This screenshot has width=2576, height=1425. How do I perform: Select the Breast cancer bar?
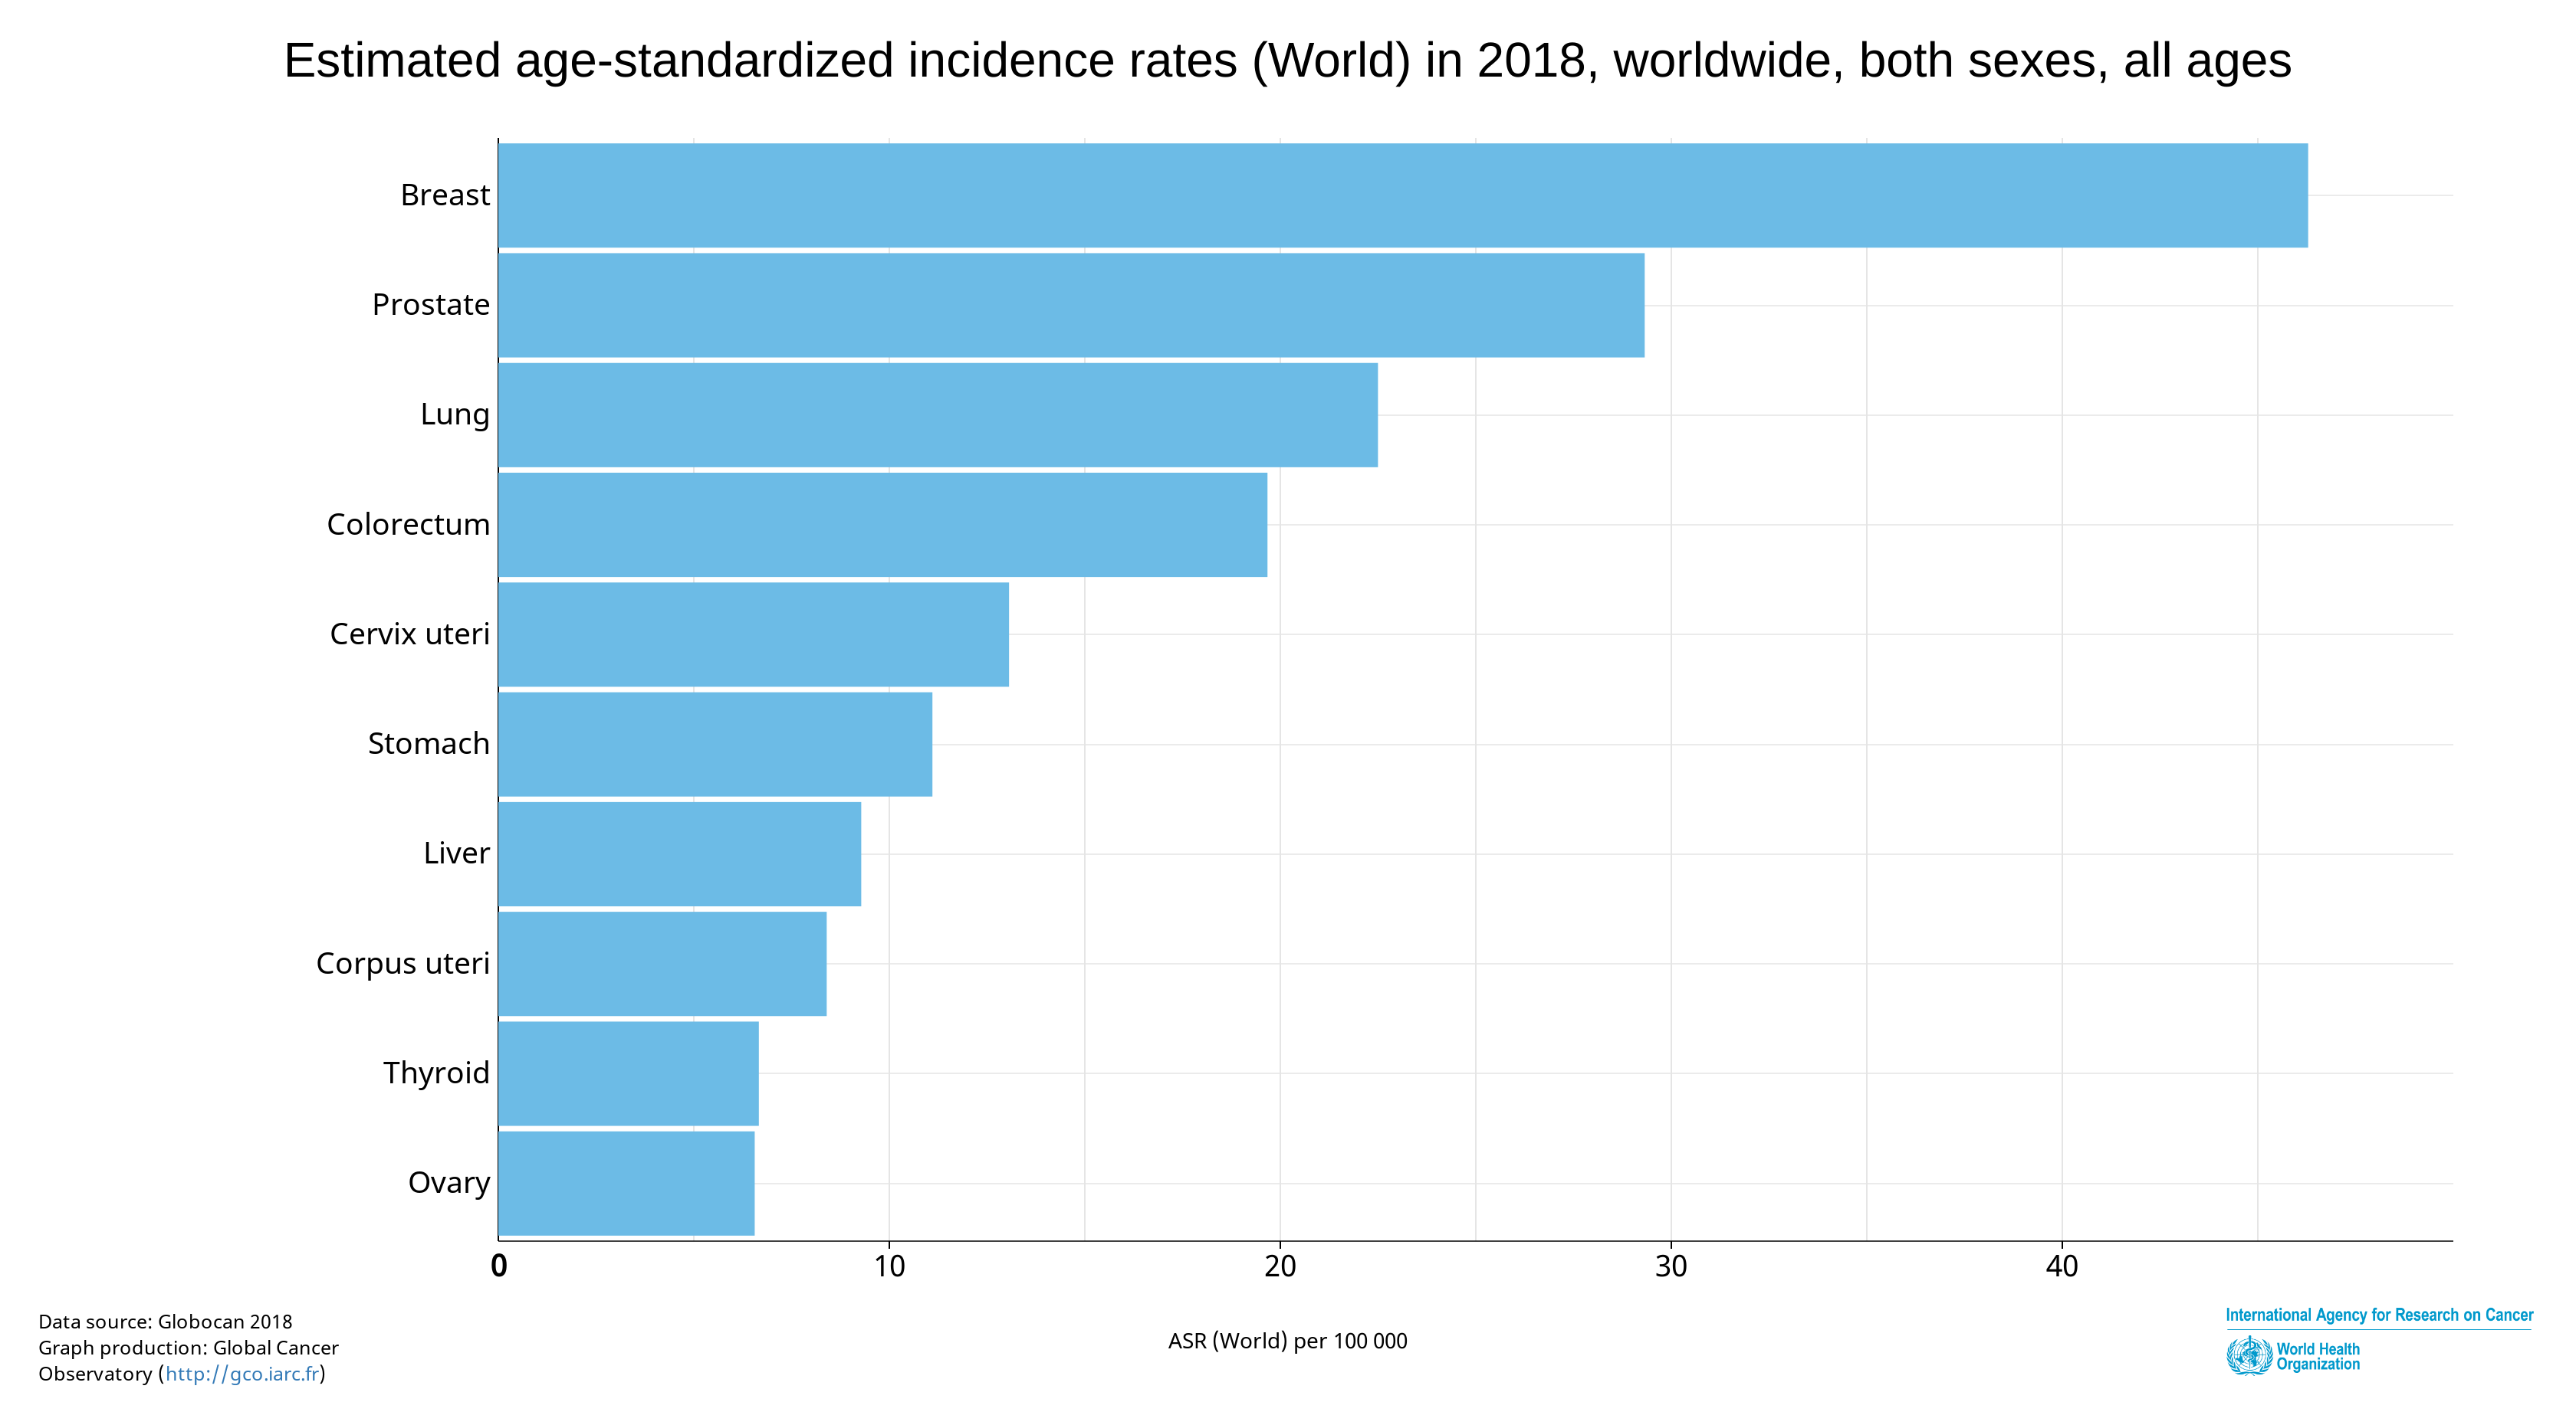coord(1402,196)
